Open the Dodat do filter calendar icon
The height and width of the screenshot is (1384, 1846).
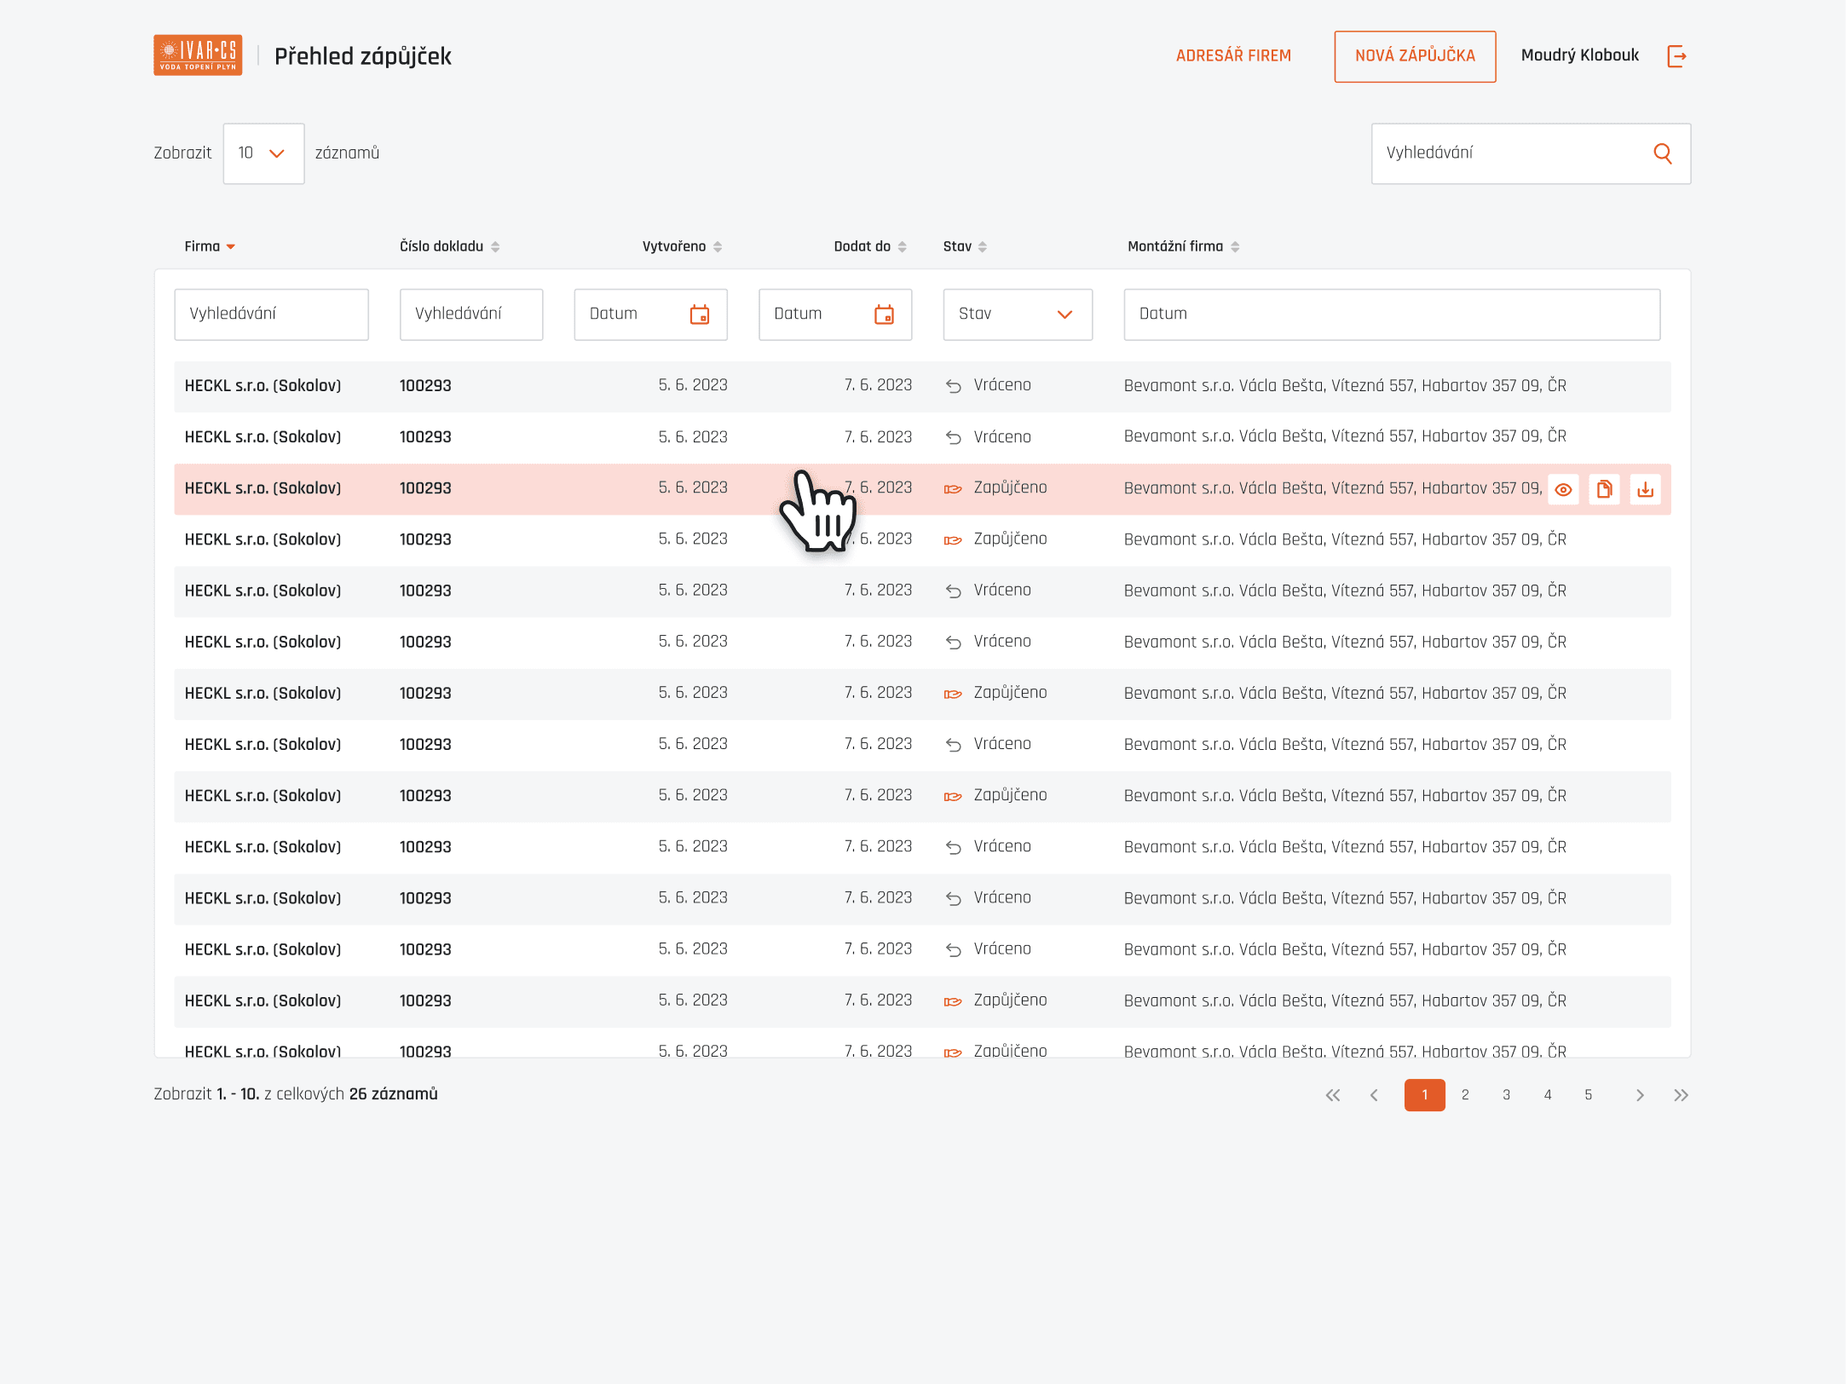tap(884, 314)
